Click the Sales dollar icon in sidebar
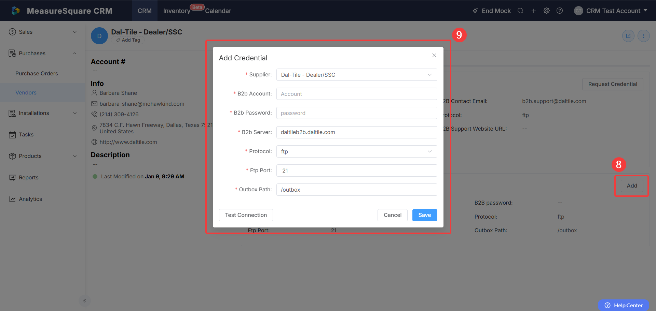The width and height of the screenshot is (656, 311). tap(12, 32)
